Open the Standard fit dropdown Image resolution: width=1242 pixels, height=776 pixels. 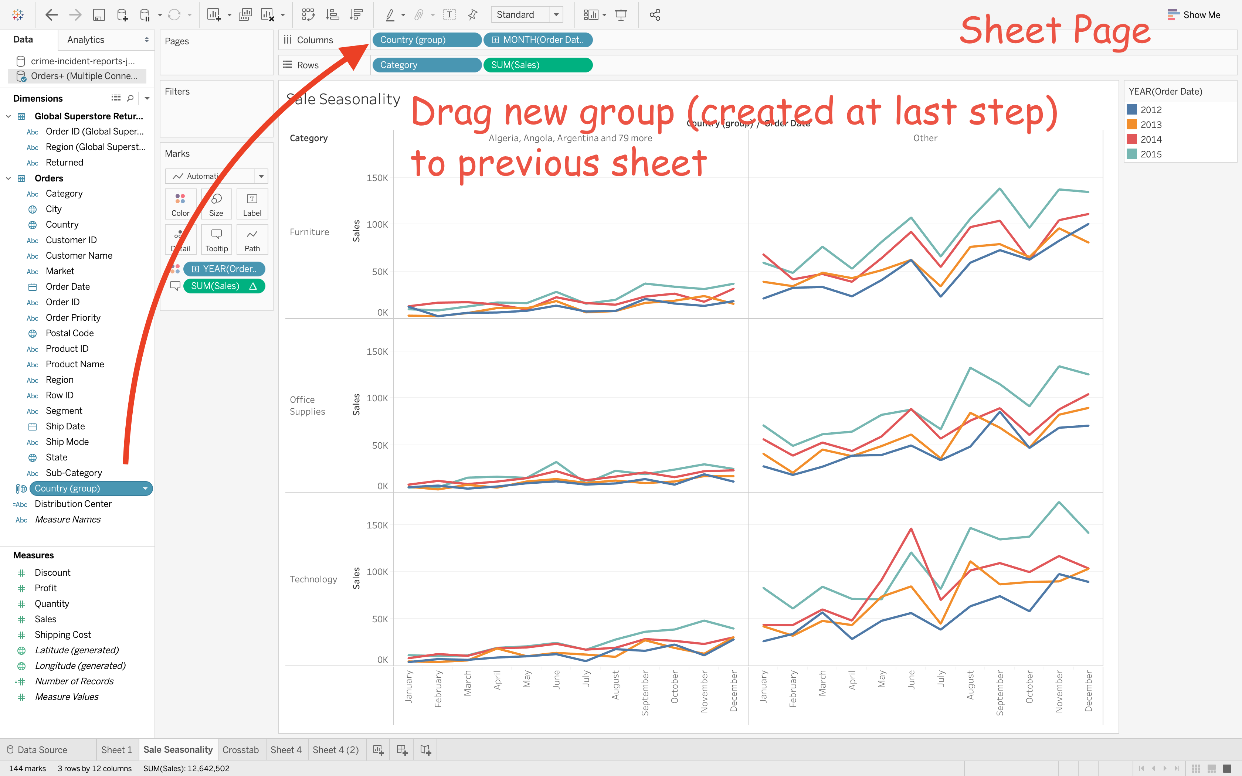(x=556, y=15)
